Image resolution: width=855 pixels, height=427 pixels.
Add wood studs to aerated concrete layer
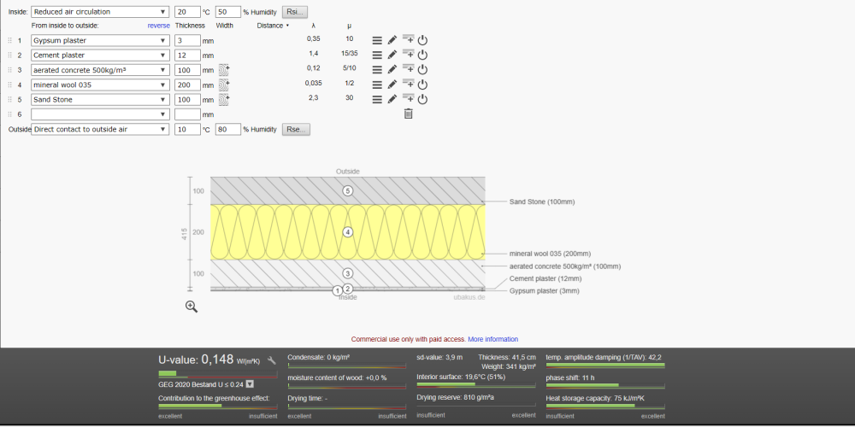click(224, 70)
